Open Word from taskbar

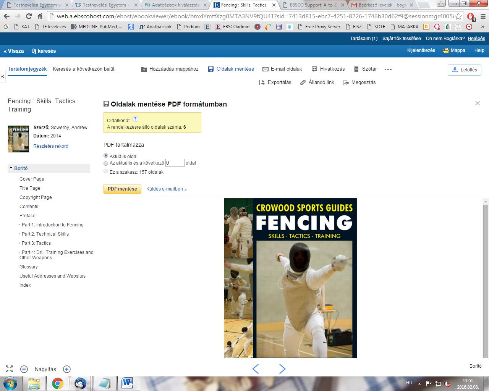coord(128,383)
